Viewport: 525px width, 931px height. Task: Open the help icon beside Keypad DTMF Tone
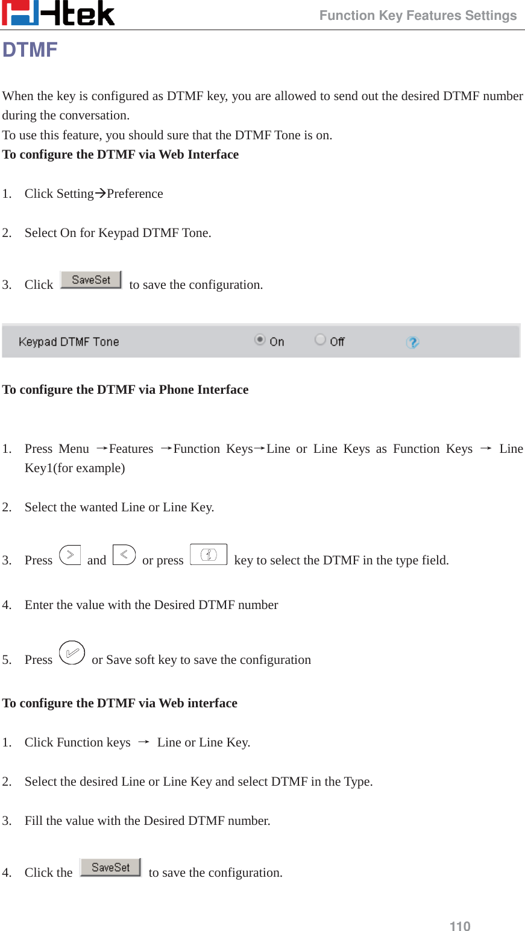413,342
